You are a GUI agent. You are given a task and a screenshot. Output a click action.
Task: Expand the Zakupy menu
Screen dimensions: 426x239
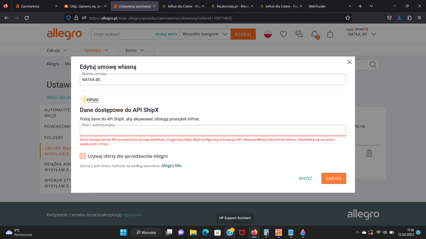(x=57, y=50)
